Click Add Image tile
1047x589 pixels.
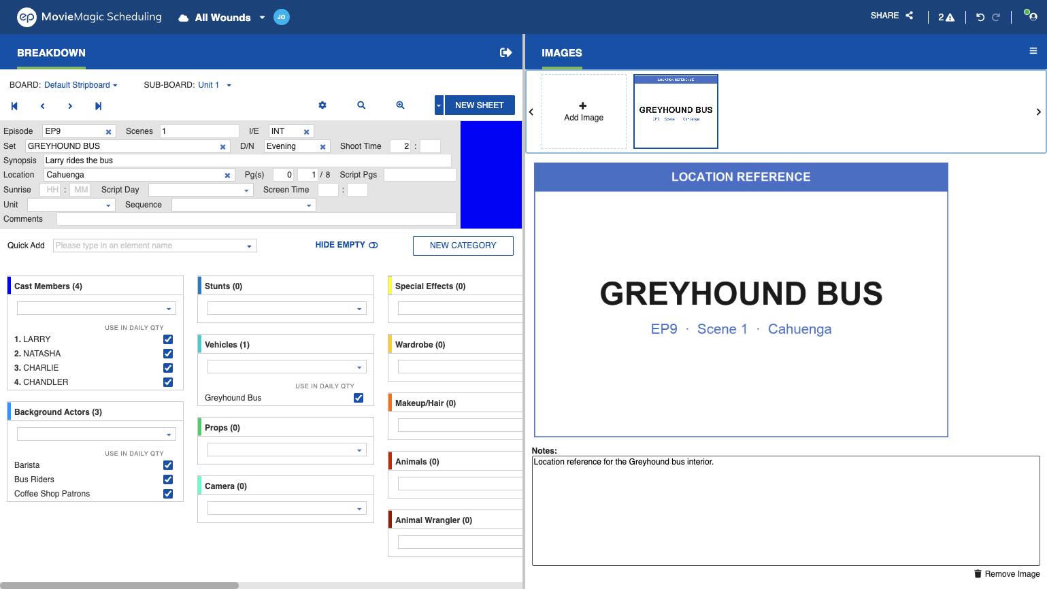tap(584, 112)
